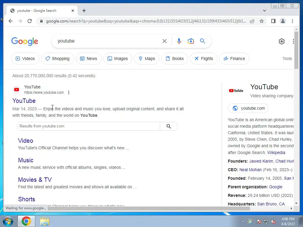Filter results by Videos
The image size is (303, 227).
tap(25, 59)
